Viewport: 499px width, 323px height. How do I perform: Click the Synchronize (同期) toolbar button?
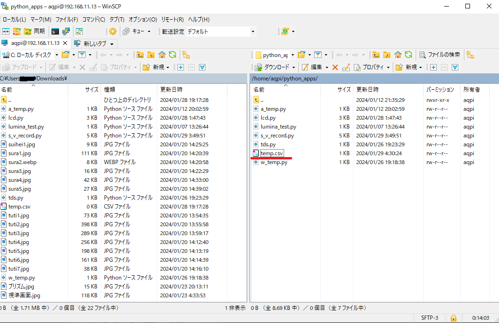[x=35, y=31]
